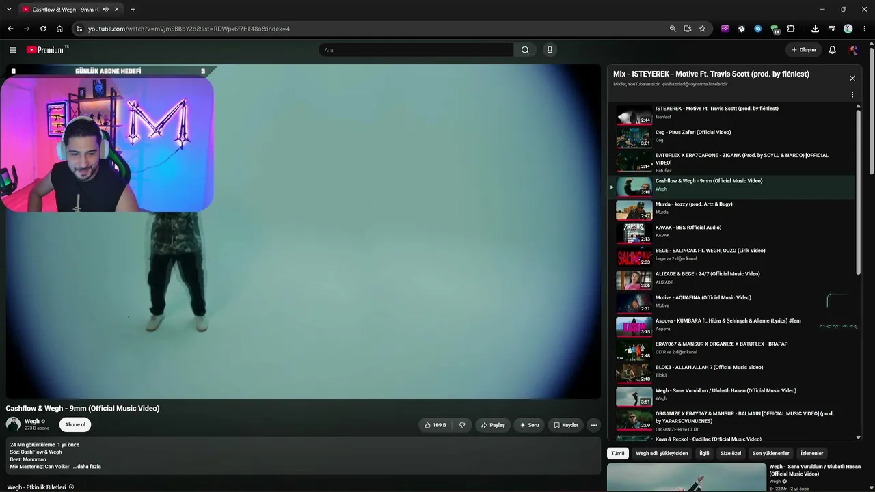Save the video with Kaydet

pyautogui.click(x=565, y=425)
